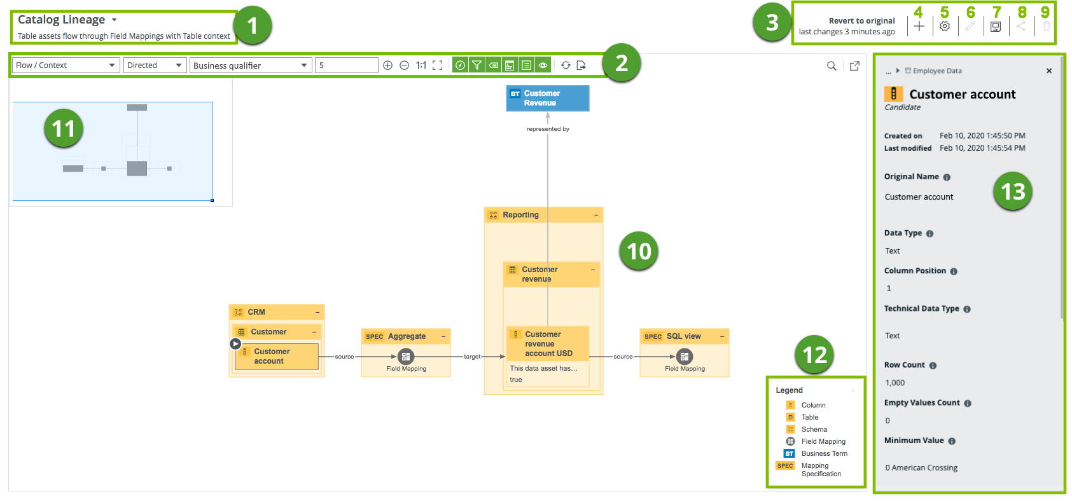
Task: Click Employee Data breadcrumb item
Action: point(936,71)
